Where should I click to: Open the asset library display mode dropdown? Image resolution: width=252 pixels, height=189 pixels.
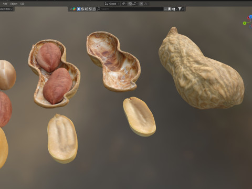click(70, 9)
